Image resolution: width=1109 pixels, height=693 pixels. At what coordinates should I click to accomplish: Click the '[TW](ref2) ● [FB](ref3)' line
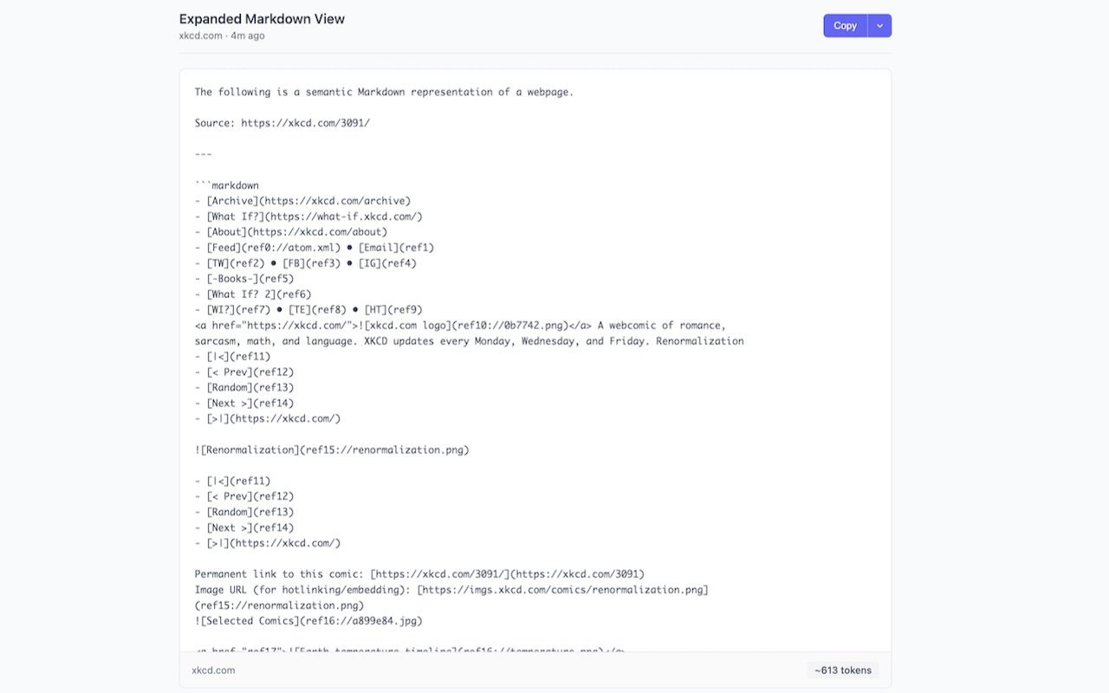306,263
